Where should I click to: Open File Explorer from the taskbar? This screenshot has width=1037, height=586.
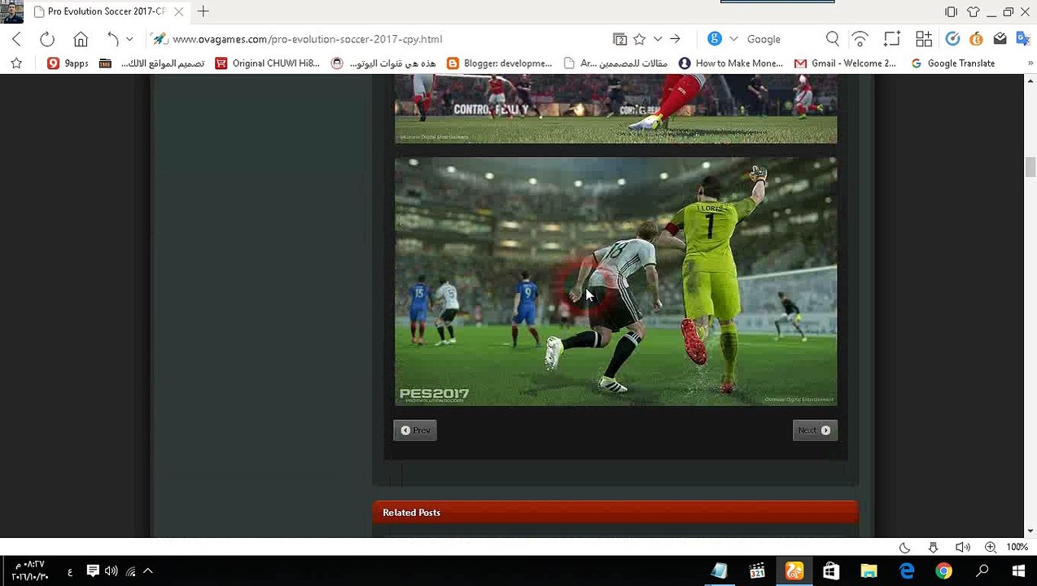tap(869, 571)
